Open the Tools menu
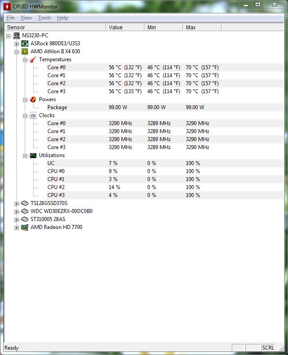Image resolution: width=288 pixels, height=355 pixels. [x=44, y=18]
